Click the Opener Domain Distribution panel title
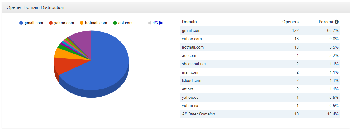The width and height of the screenshot is (352, 130). pyautogui.click(x=36, y=7)
